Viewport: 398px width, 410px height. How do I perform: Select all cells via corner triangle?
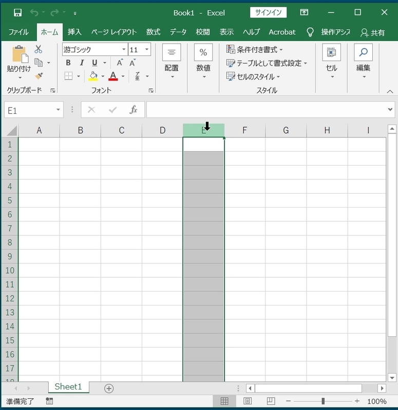tap(11, 131)
